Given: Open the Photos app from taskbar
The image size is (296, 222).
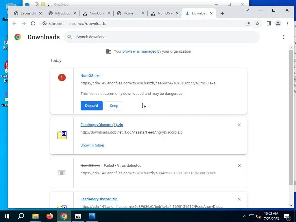Looking at the screenshot, I should (x=92, y=216).
